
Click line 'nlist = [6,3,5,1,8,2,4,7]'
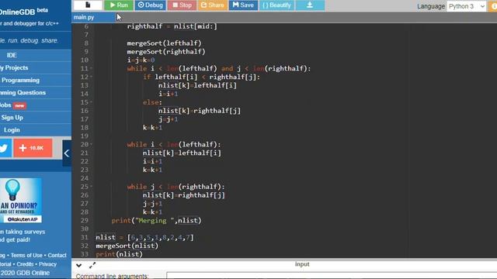coord(144,237)
